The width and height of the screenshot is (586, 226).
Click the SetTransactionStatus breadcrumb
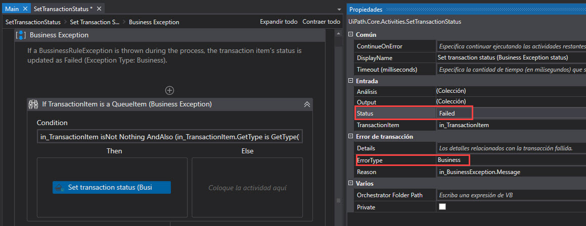coord(33,22)
